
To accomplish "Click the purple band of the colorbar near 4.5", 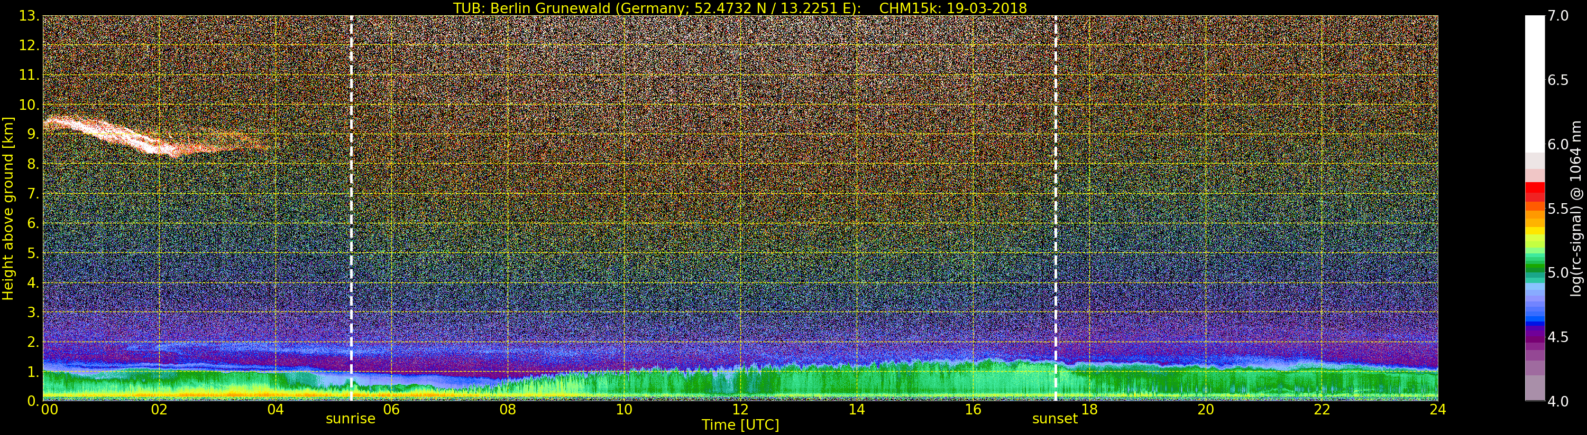I will click(x=1535, y=337).
